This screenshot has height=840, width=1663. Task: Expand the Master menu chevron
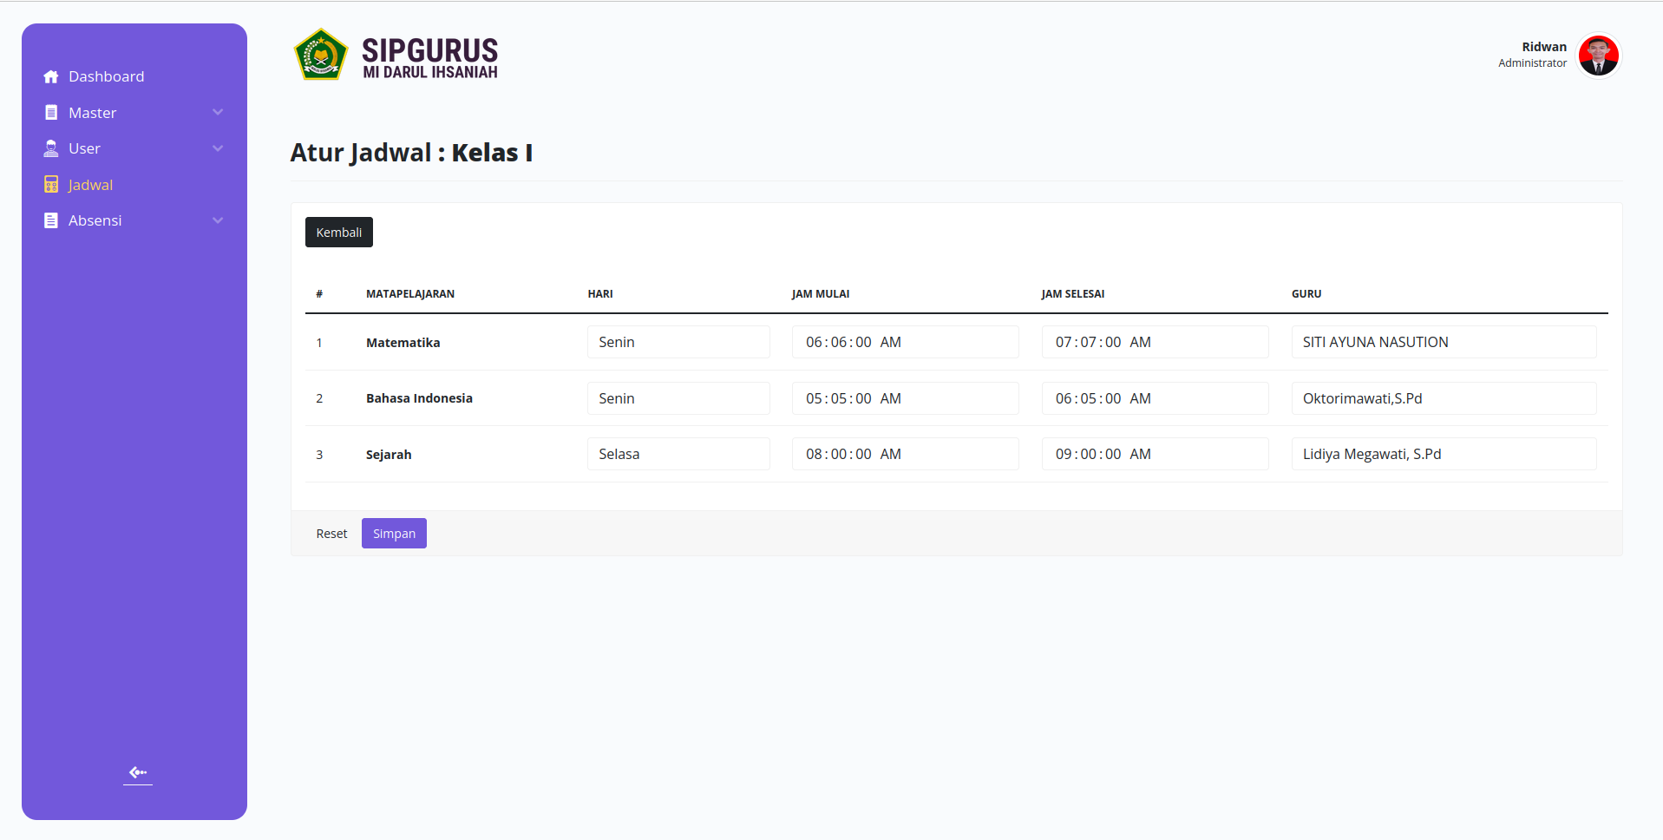coord(218,113)
